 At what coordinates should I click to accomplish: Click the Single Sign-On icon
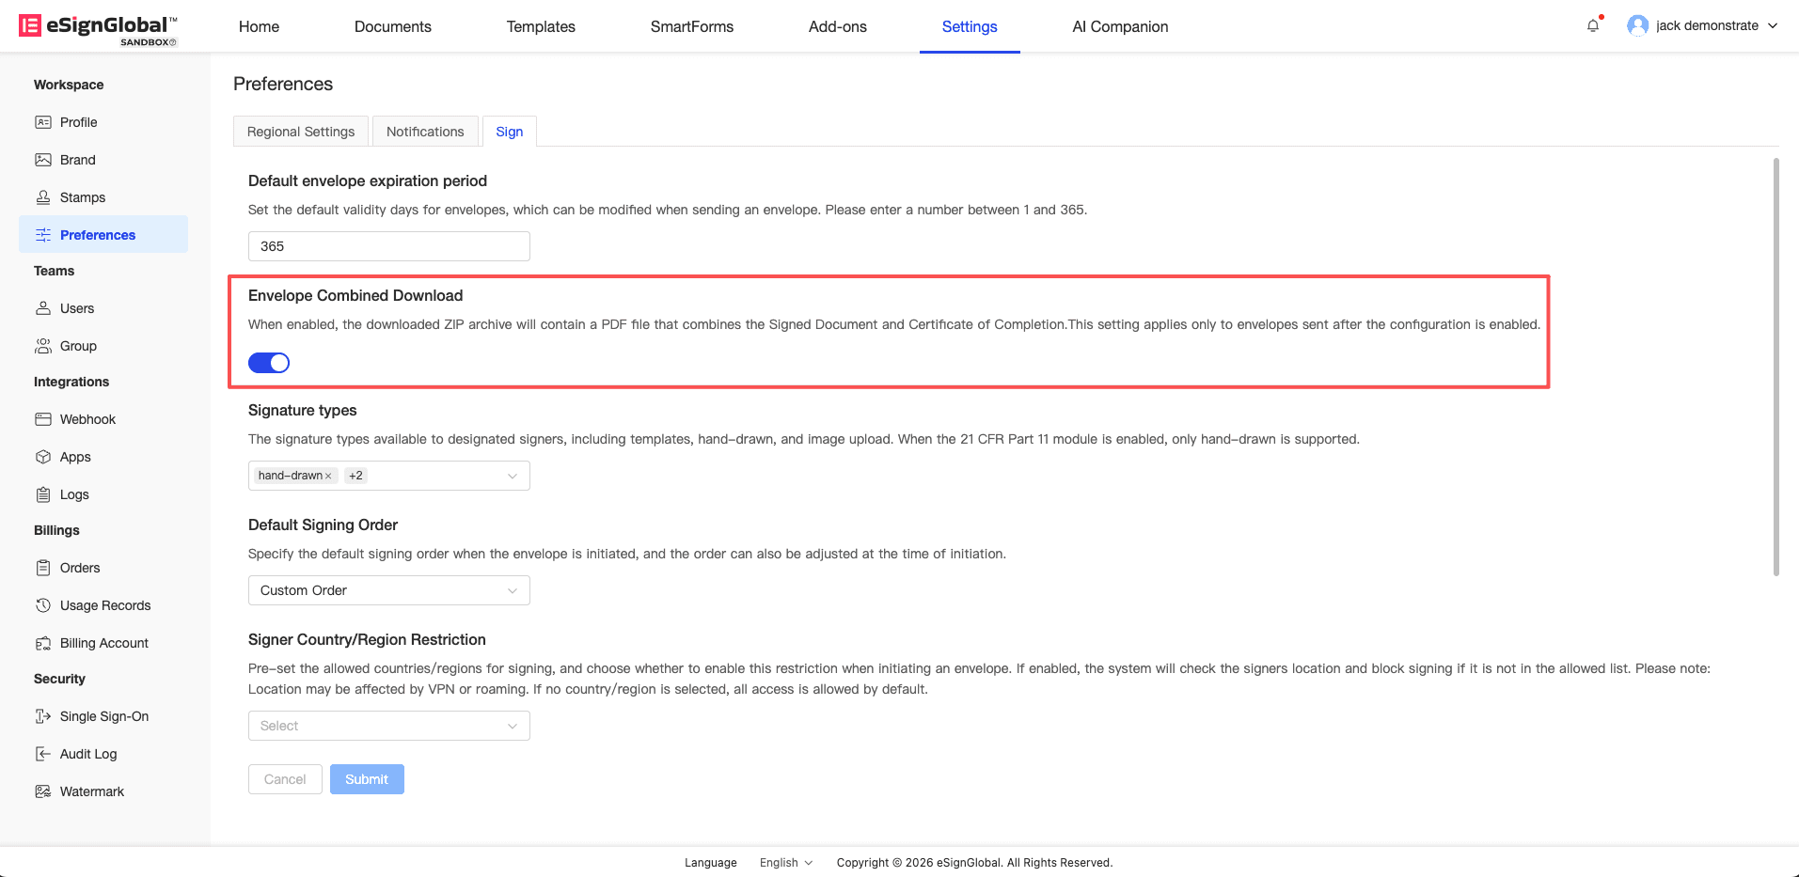(x=43, y=716)
